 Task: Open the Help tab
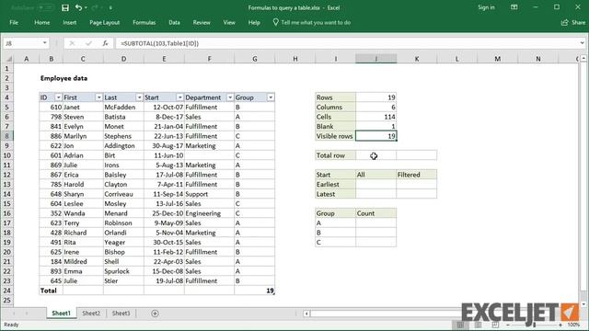click(x=254, y=22)
